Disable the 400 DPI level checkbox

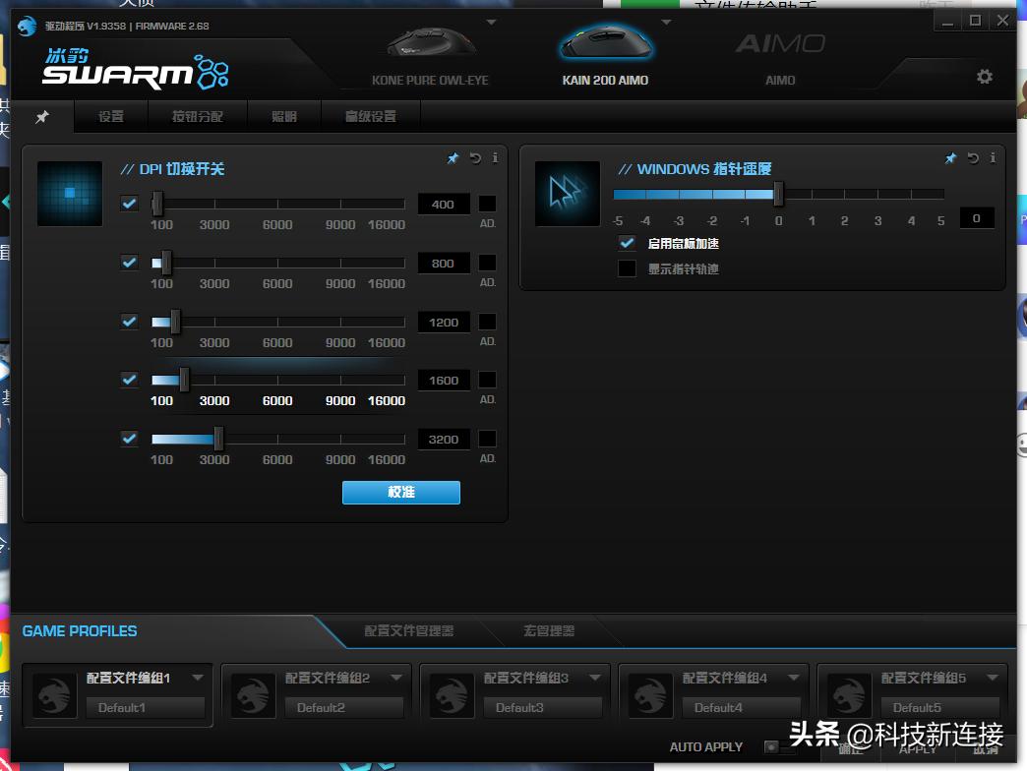(x=129, y=204)
